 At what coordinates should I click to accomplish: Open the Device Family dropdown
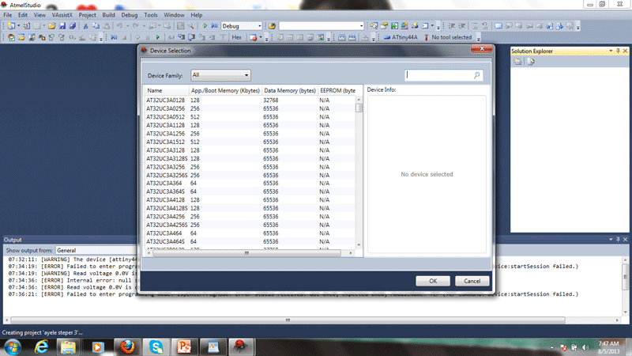pyautogui.click(x=220, y=75)
